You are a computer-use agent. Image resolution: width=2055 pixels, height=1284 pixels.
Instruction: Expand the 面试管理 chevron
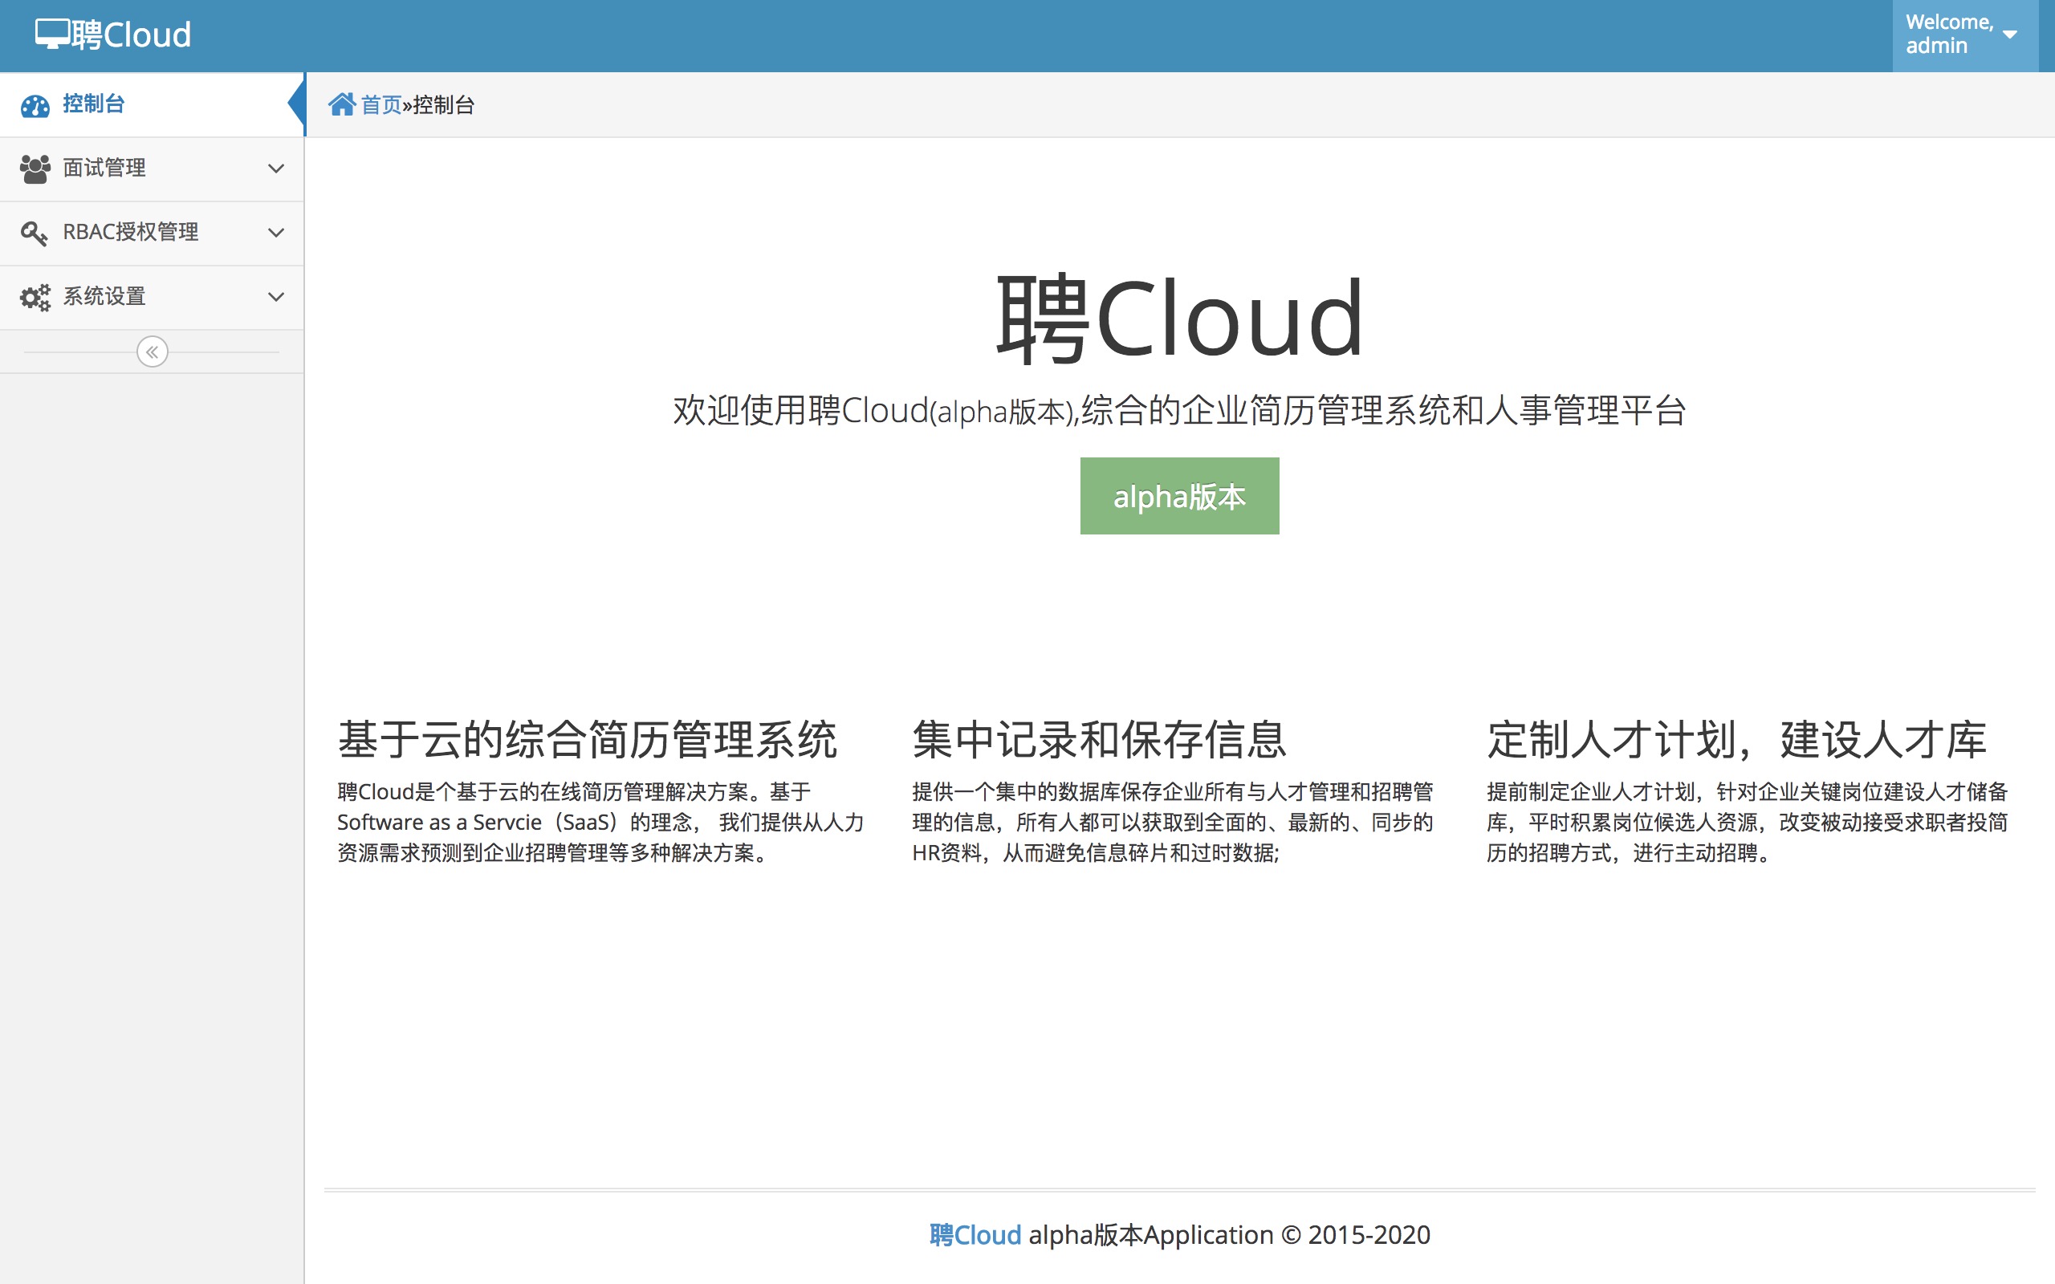point(276,169)
